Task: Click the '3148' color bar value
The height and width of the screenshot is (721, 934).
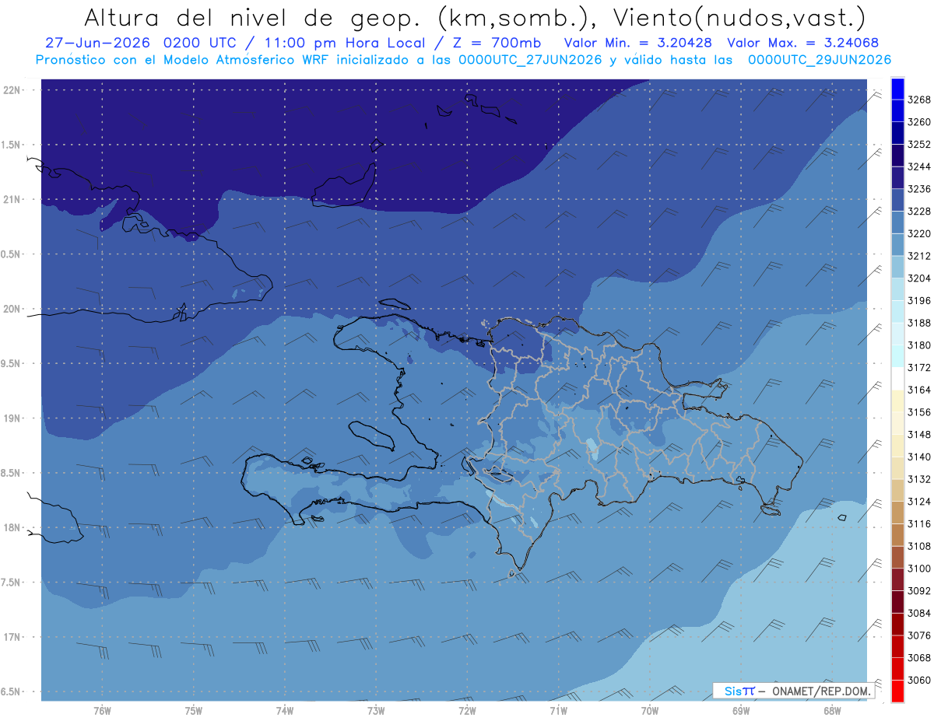Action: point(919,435)
